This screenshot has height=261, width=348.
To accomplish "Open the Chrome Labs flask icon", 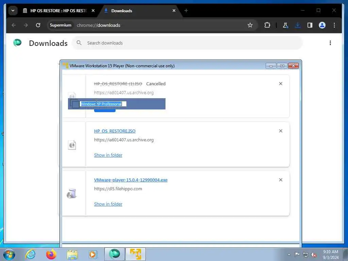I will (285, 25).
